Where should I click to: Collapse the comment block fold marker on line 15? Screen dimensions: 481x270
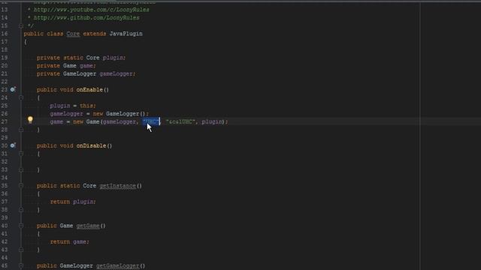click(21, 26)
